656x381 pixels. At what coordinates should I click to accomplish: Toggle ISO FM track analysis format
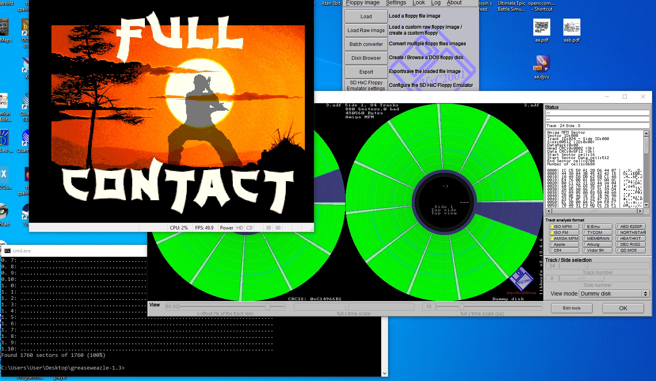564,233
